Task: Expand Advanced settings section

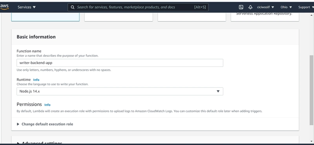Action: point(40,143)
